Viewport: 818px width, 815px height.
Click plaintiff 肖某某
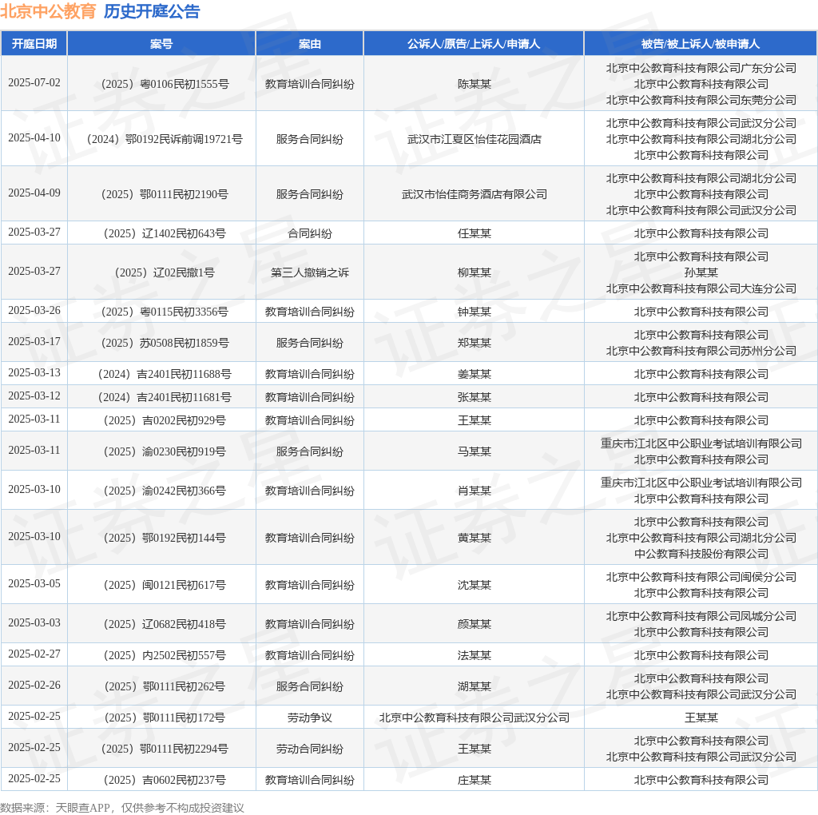click(475, 491)
